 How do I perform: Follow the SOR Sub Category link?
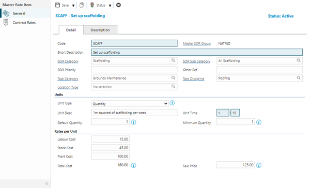[x=196, y=61]
